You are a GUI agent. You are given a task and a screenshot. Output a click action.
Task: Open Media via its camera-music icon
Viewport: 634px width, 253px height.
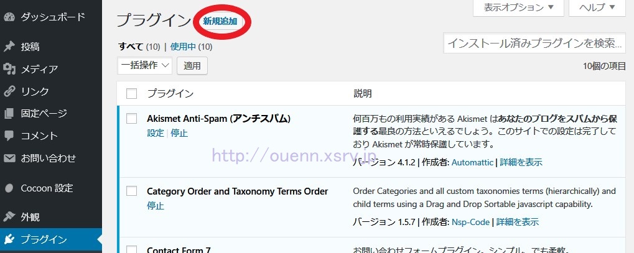[9, 69]
